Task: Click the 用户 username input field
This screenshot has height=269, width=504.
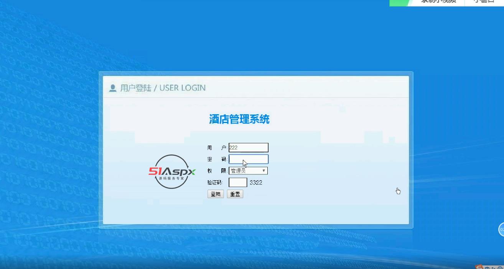Action: [249, 148]
